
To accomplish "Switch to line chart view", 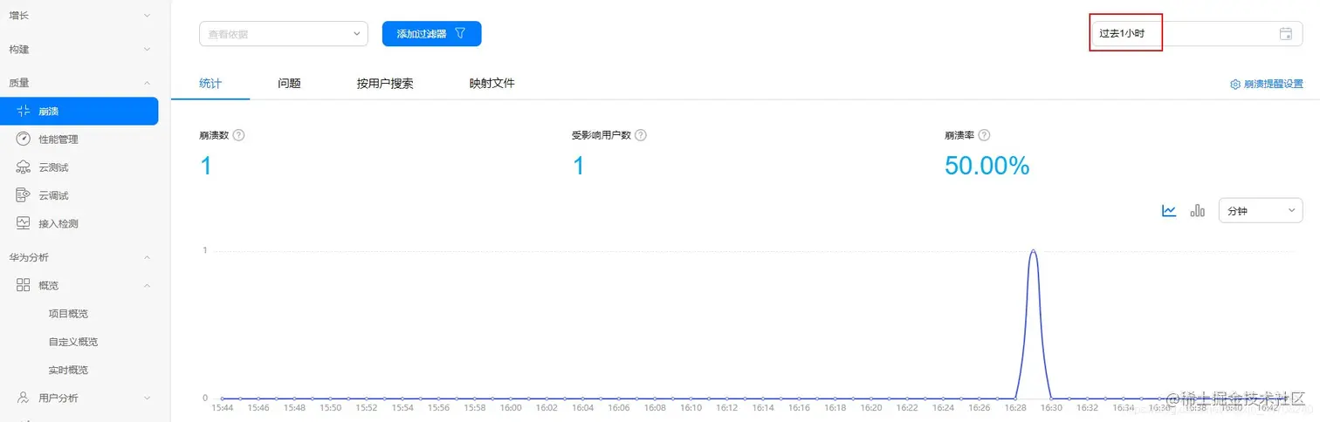I will tap(1169, 210).
